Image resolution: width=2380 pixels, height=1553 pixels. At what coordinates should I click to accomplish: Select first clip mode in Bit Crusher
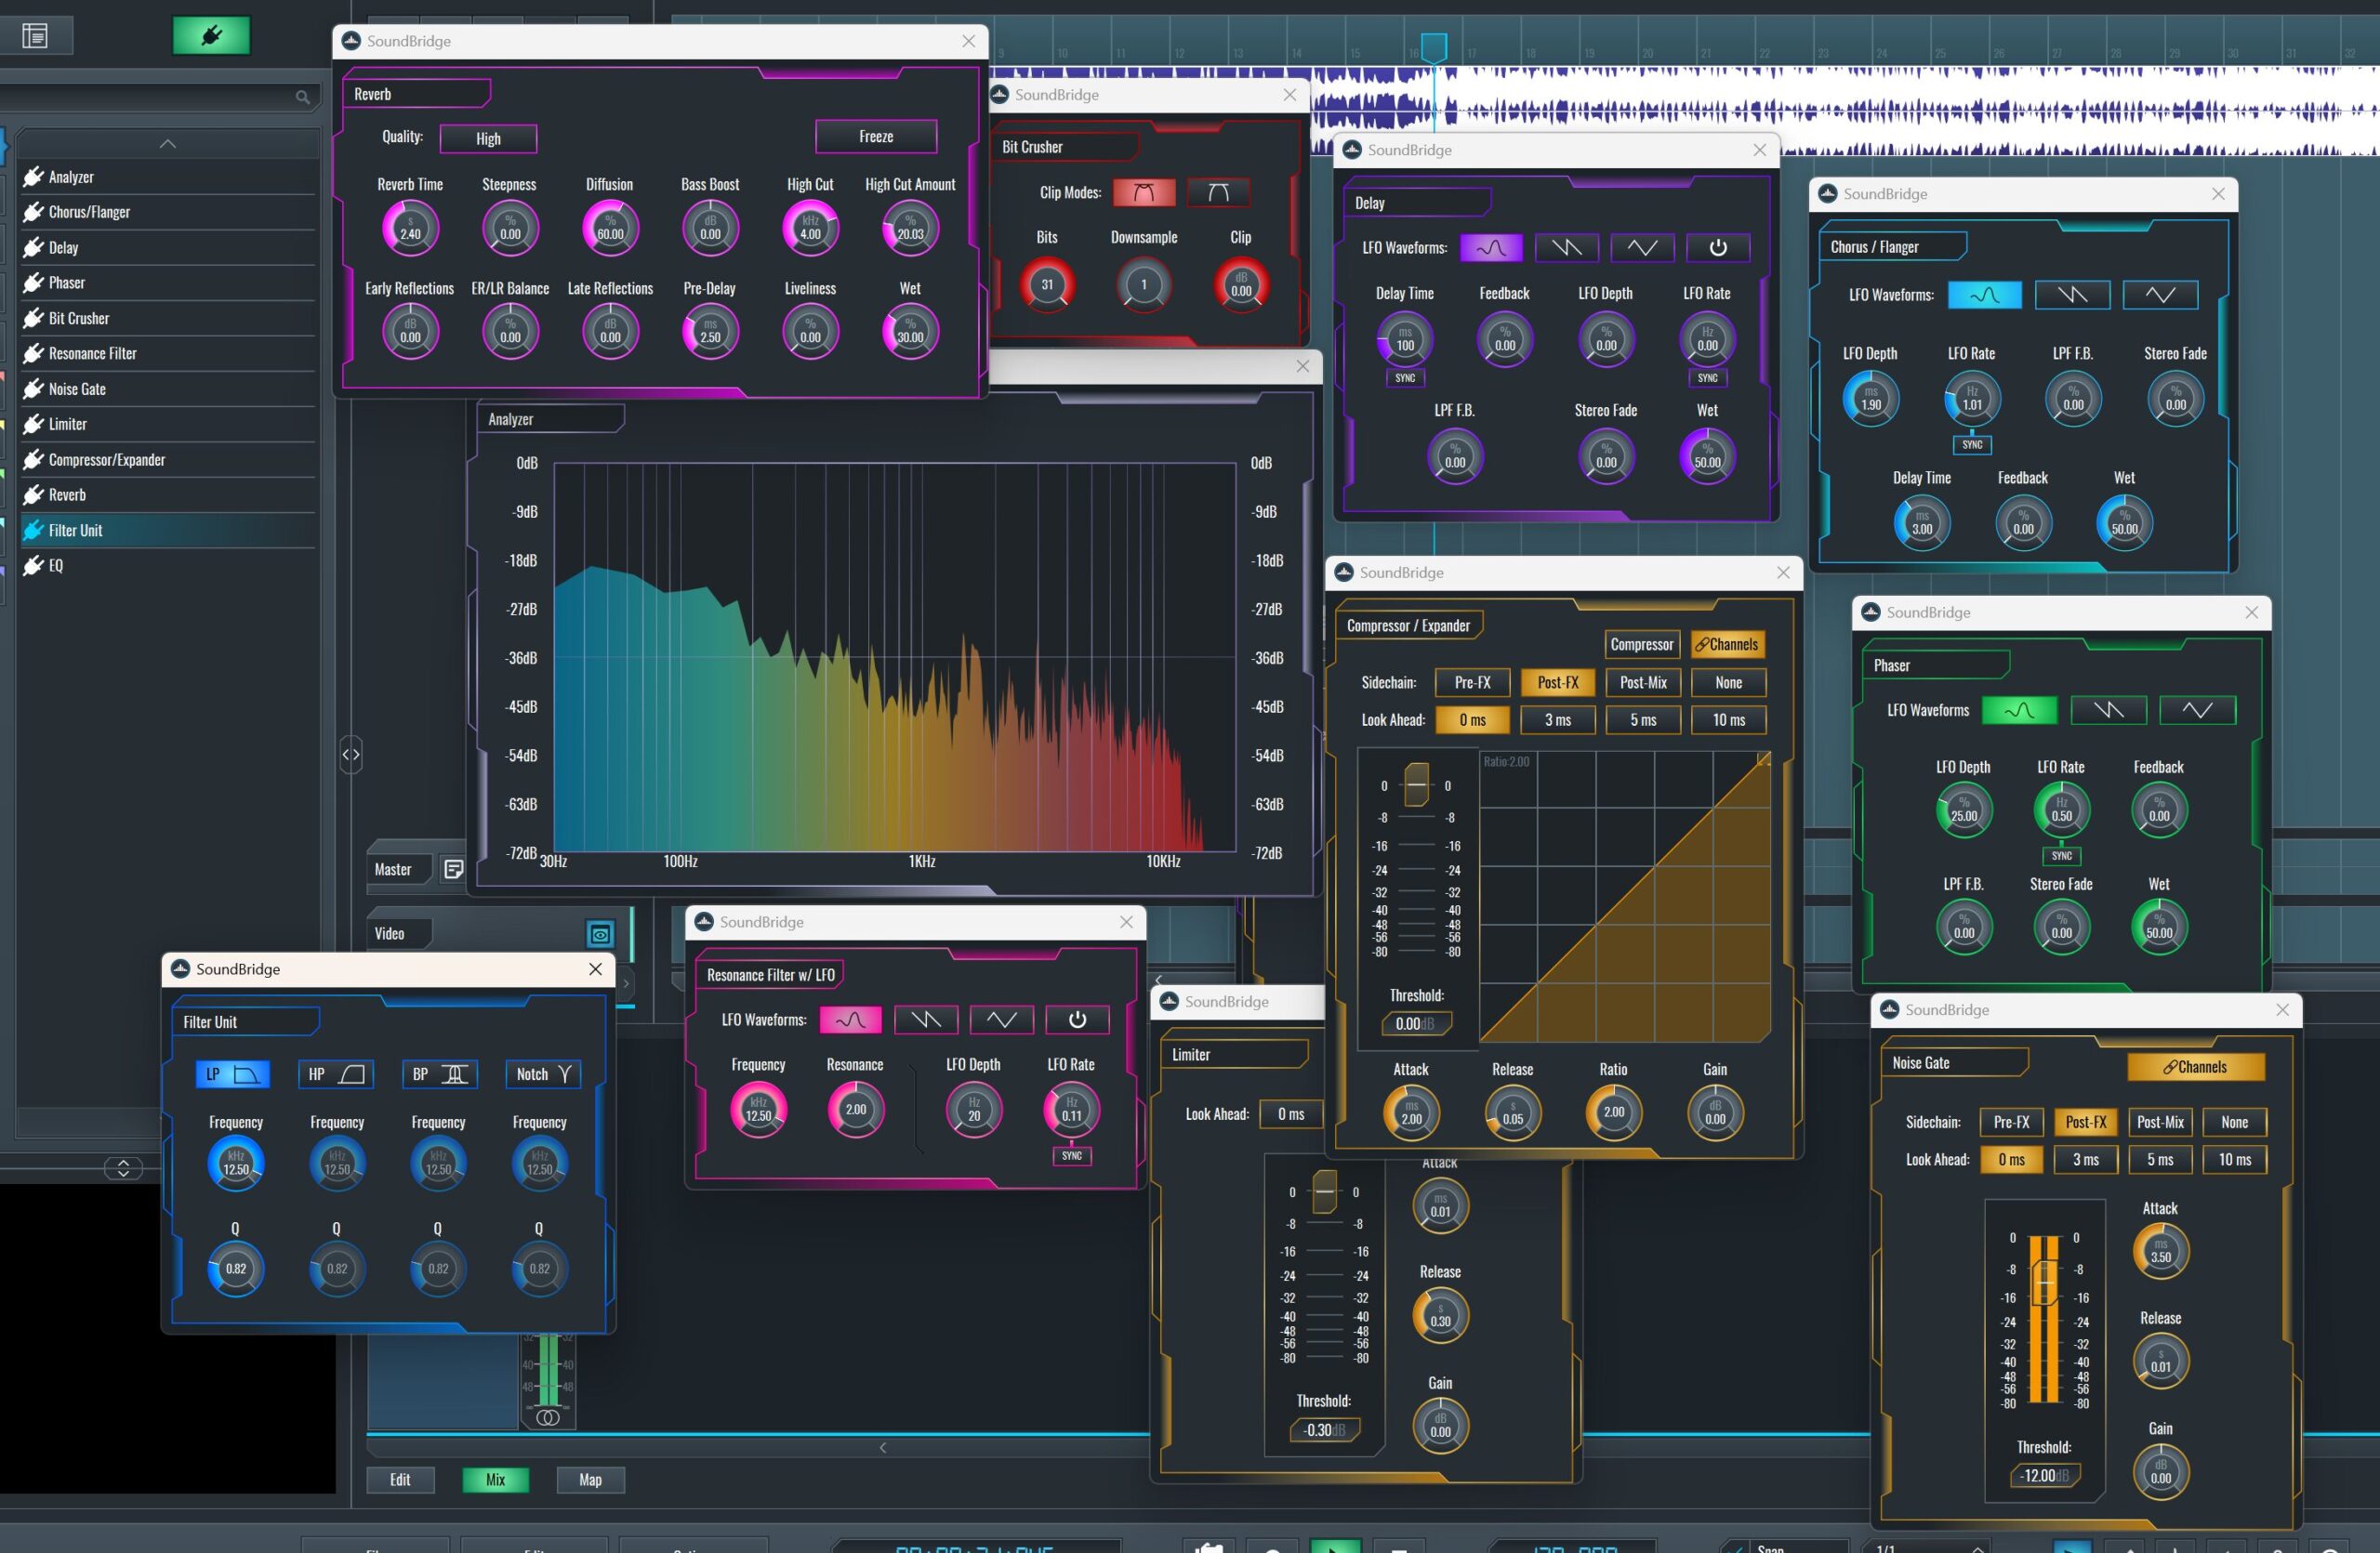tap(1144, 191)
